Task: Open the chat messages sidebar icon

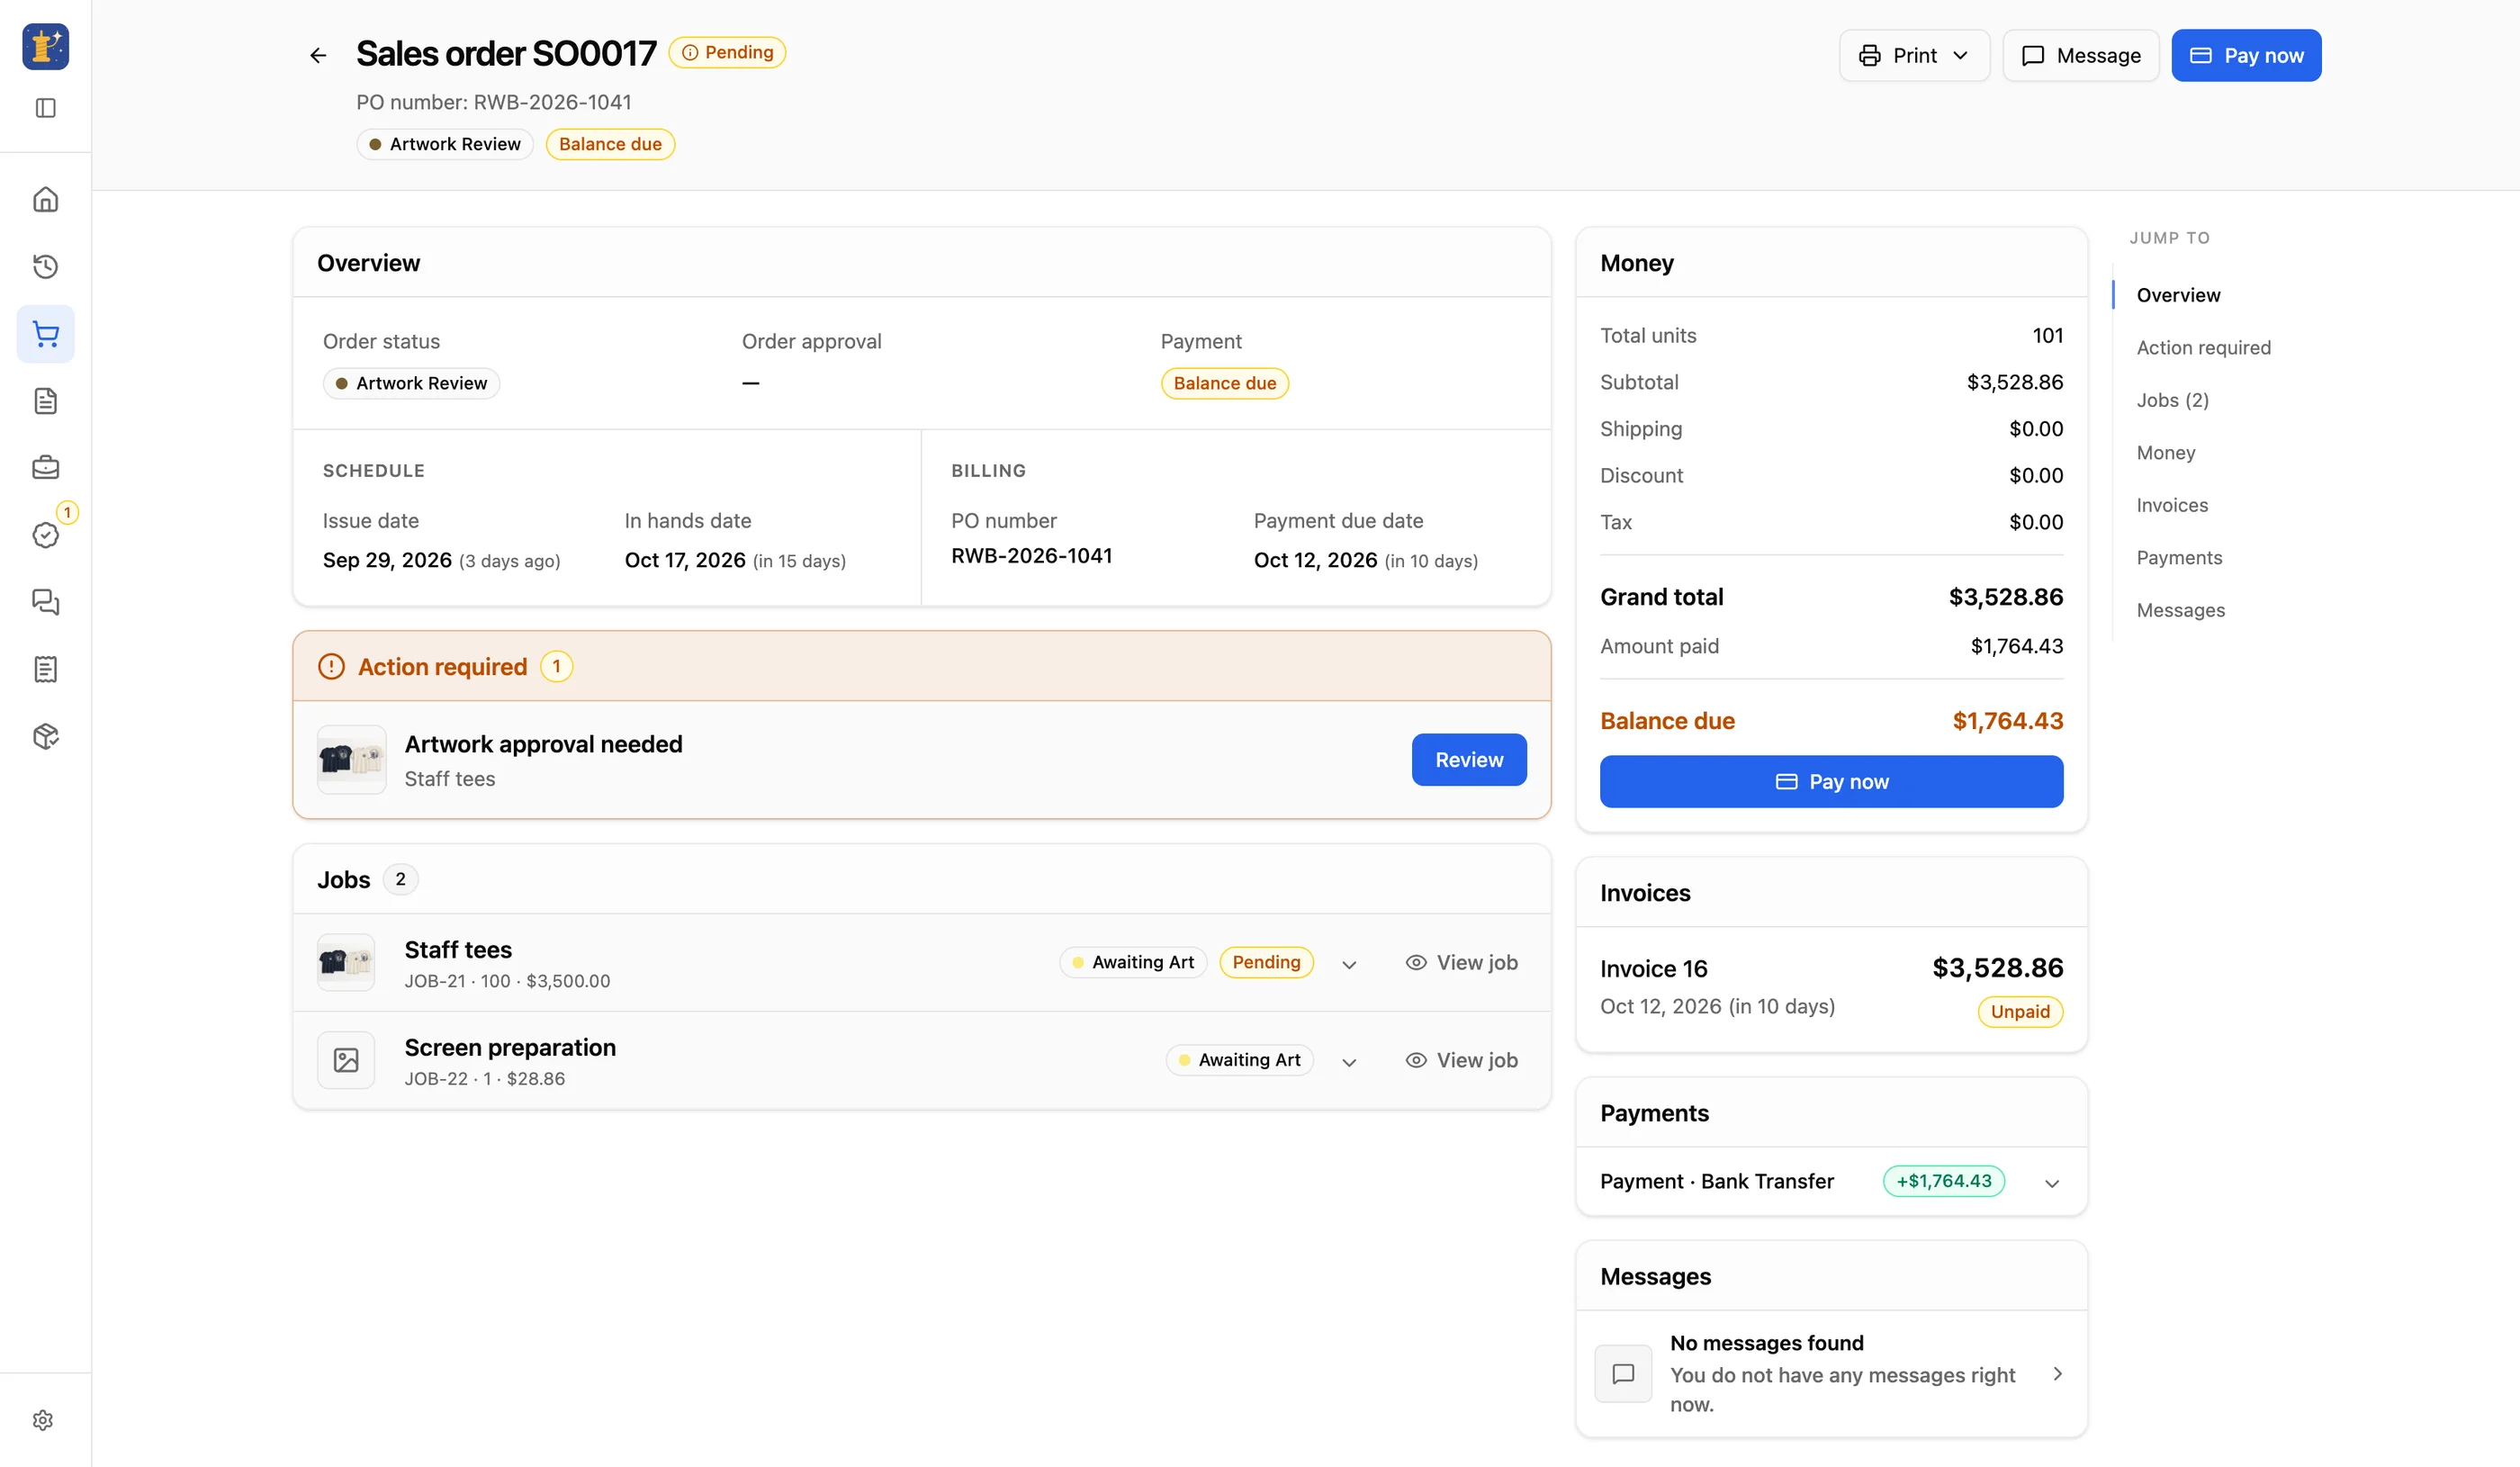Action: pos(46,602)
